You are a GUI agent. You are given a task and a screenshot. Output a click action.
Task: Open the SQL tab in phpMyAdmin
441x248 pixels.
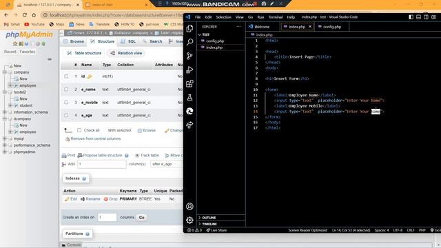coord(129,41)
